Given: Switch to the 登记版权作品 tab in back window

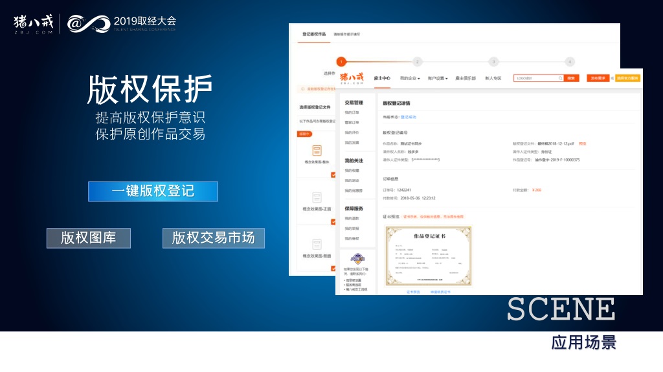Looking at the screenshot, I should pos(314,34).
